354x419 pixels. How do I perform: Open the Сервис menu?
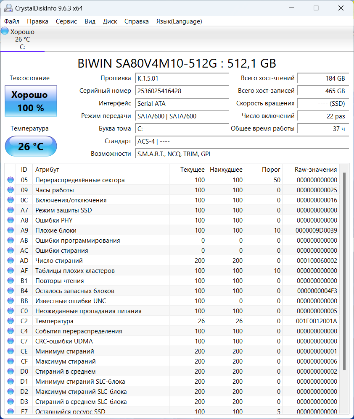(x=66, y=21)
